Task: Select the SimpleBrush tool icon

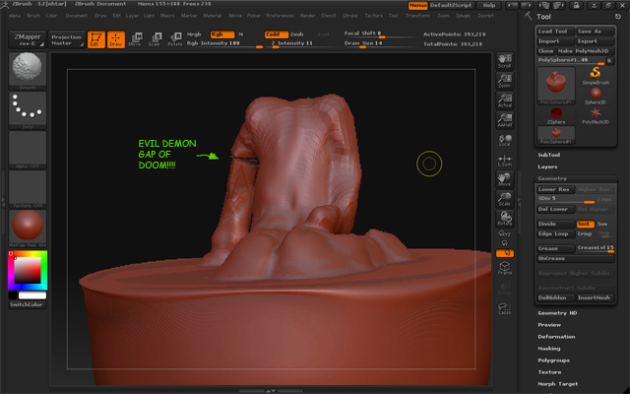Action: pos(596,76)
